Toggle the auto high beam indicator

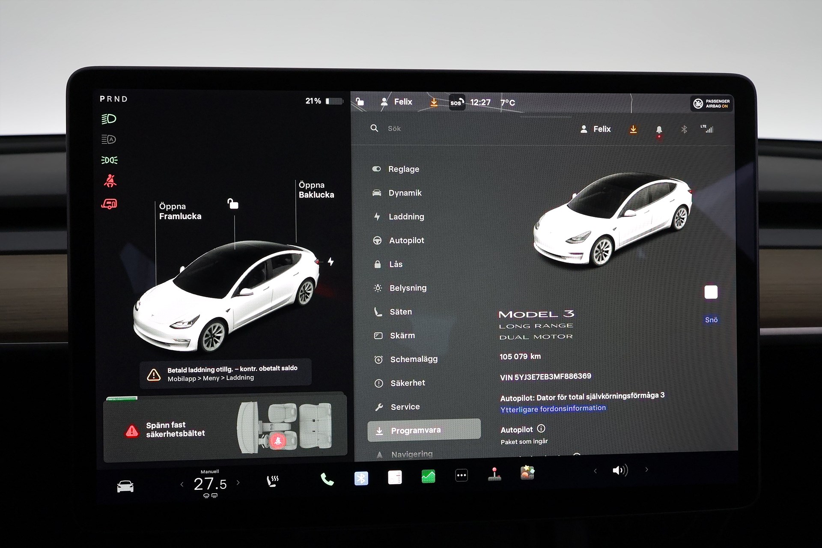click(109, 139)
